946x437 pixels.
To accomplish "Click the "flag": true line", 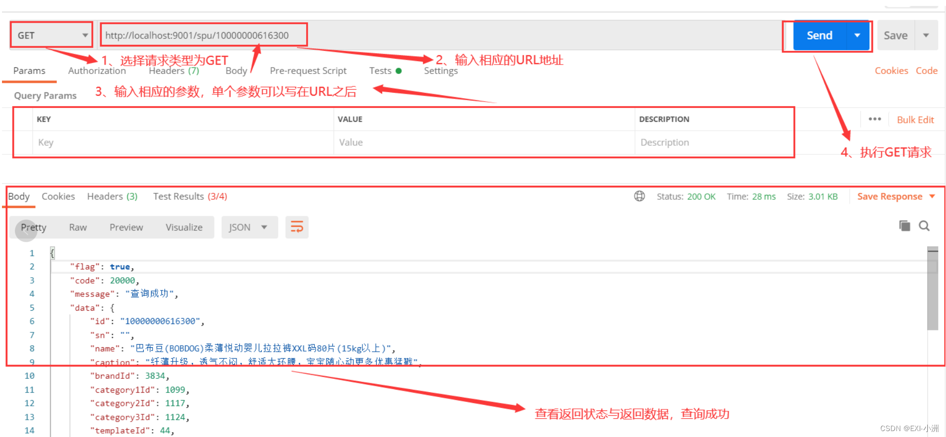I will point(102,267).
